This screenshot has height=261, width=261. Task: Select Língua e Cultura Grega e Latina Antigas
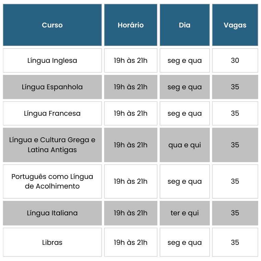point(52,145)
